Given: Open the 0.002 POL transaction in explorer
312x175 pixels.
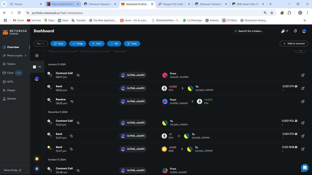Looking at the screenshot, I should (303, 123).
